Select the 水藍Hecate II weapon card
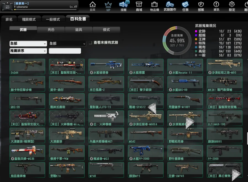 click(185, 67)
